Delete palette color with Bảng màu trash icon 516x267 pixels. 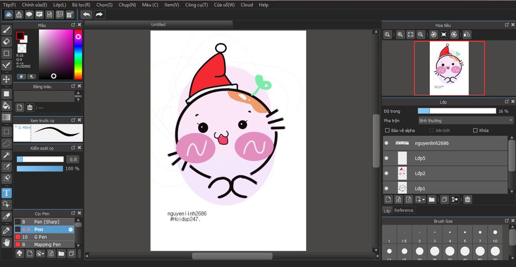point(30,107)
